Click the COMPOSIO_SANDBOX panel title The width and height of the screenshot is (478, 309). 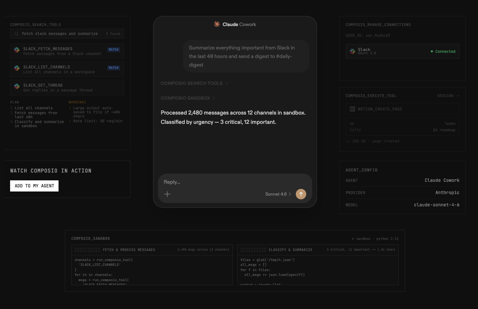pos(91,239)
